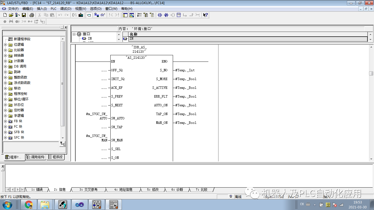374x210 pixels.
Task: Open the 4: 地址信息 output tab
Action: [x=123, y=189]
